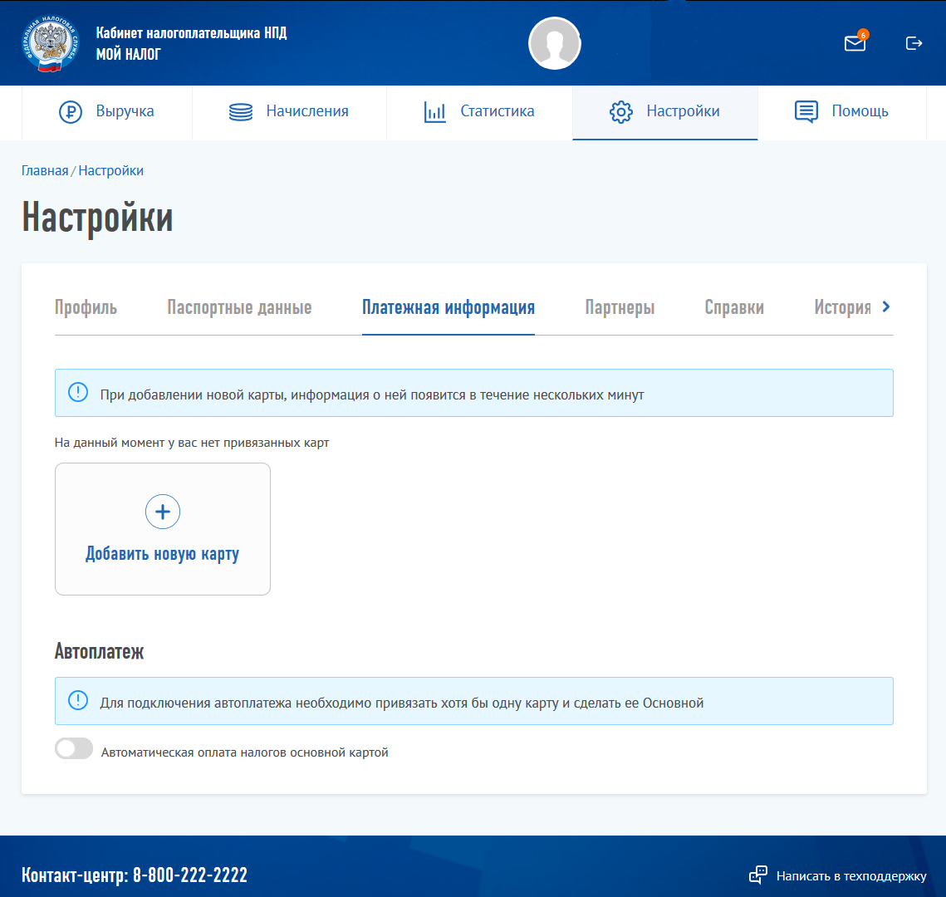The height and width of the screenshot is (897, 946).
Task: Click the Начисления stack icon
Action: pyautogui.click(x=240, y=110)
